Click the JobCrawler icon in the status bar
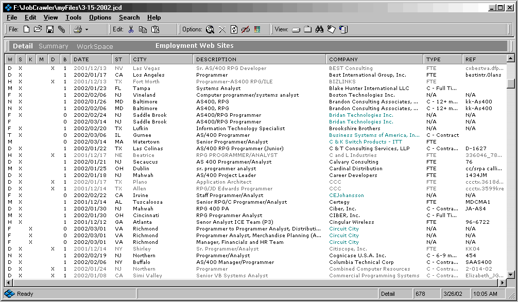 [x=9, y=294]
